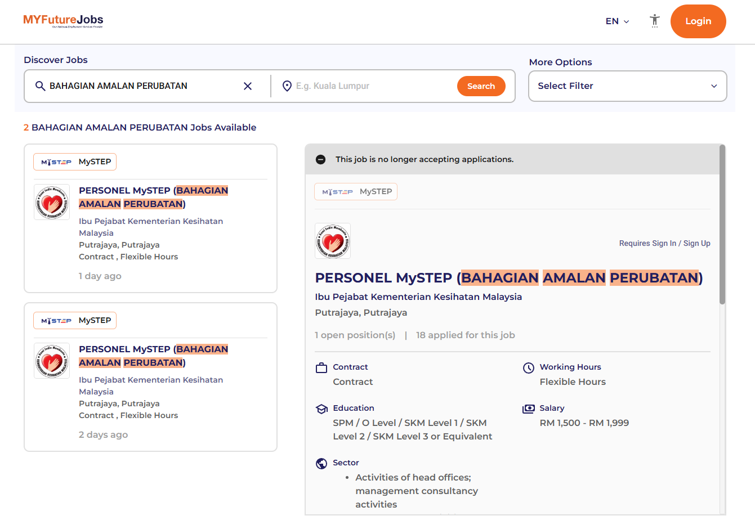Click the location pin icon

pos(287,86)
